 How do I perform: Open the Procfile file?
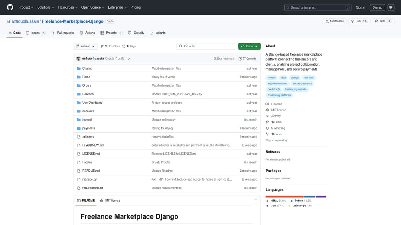pyautogui.click(x=87, y=162)
